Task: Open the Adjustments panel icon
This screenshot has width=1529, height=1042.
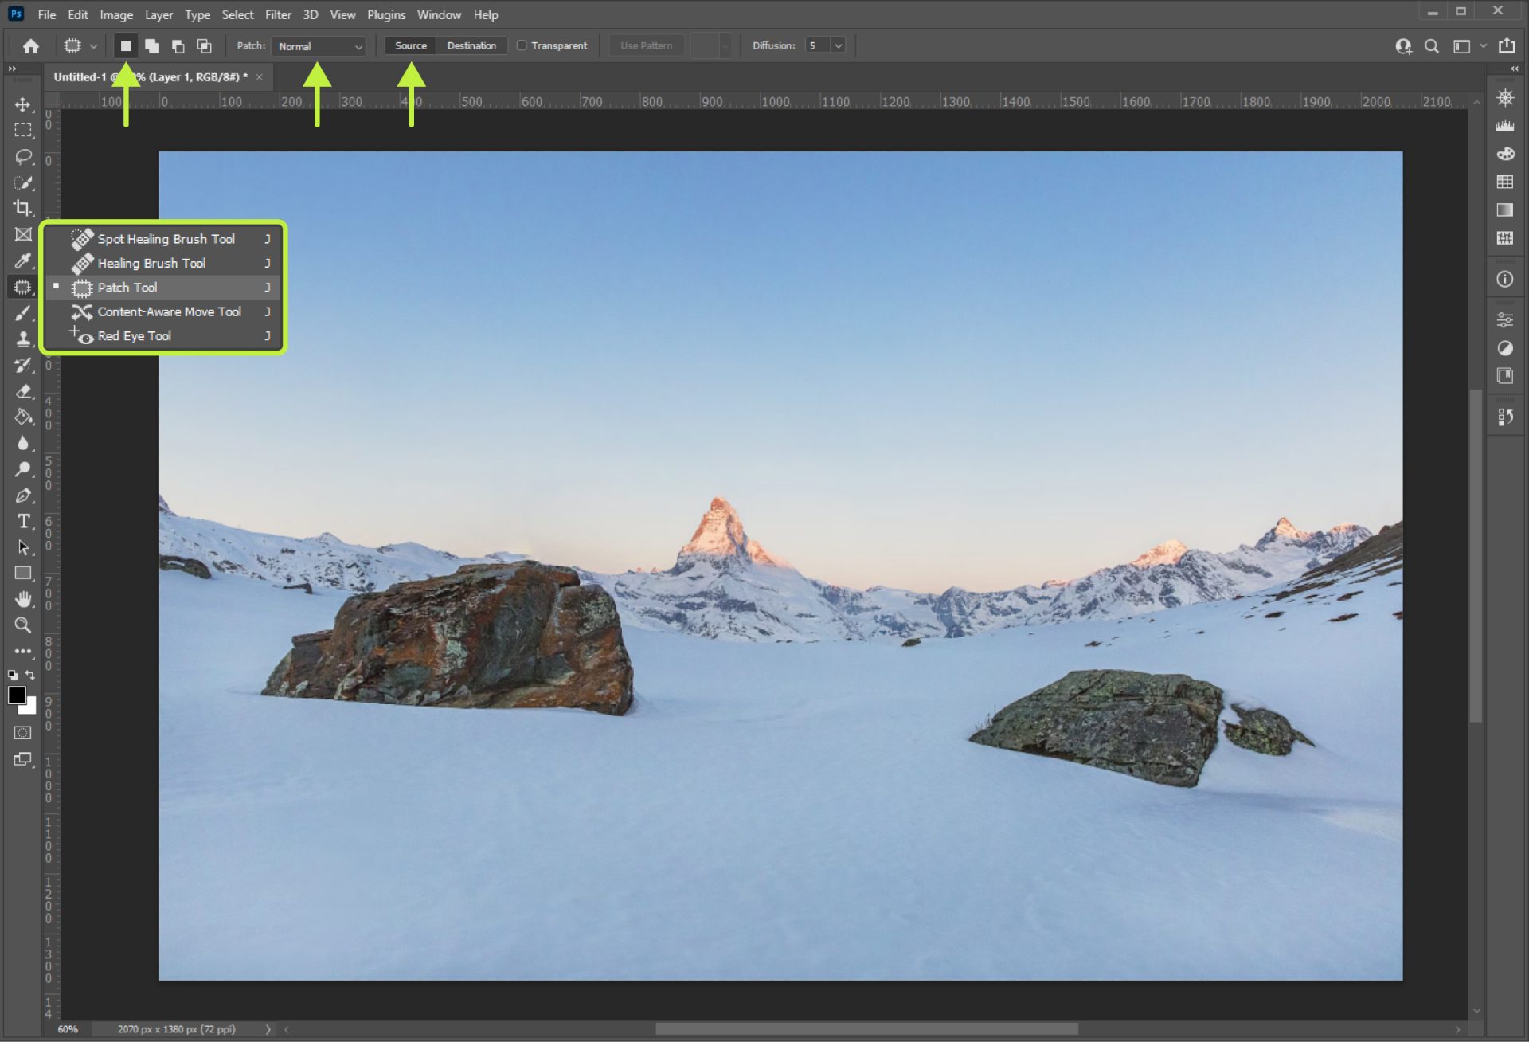Action: (x=1504, y=348)
